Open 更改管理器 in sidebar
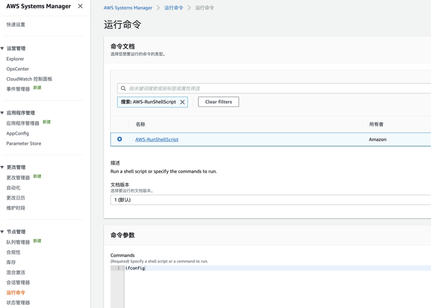 pyautogui.click(x=18, y=177)
